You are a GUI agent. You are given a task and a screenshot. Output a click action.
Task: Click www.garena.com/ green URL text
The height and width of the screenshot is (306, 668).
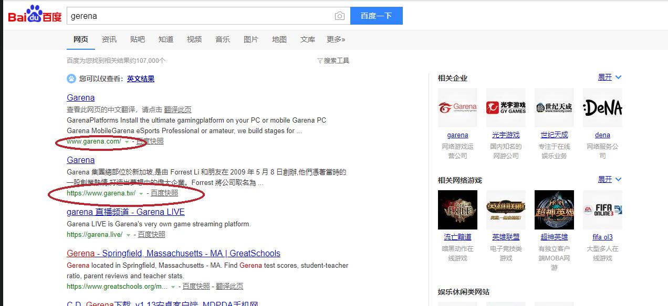(x=94, y=141)
